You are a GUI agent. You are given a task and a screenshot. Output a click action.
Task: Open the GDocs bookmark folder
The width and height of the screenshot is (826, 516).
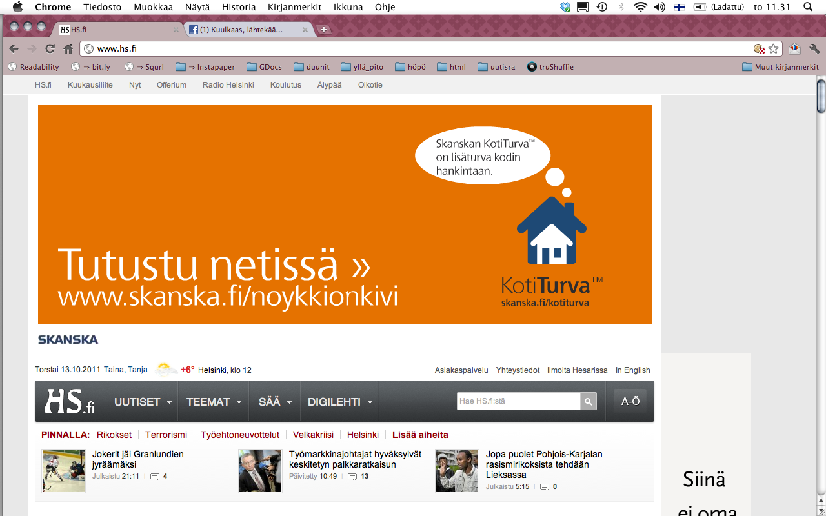[264, 67]
